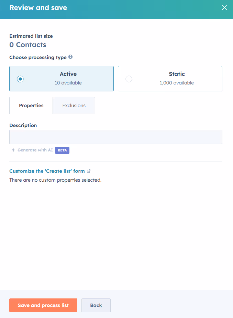Switch to the Exclusions tab
The height and width of the screenshot is (318, 233).
(74, 105)
